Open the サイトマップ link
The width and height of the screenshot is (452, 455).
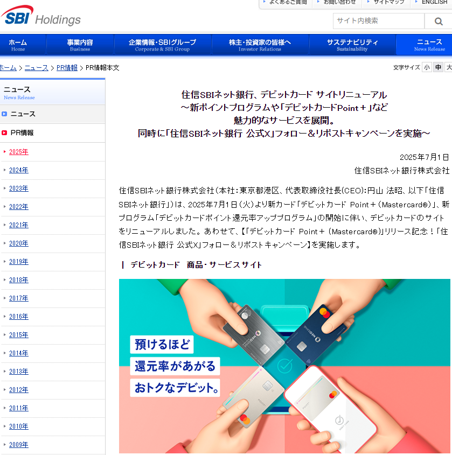[x=388, y=2]
